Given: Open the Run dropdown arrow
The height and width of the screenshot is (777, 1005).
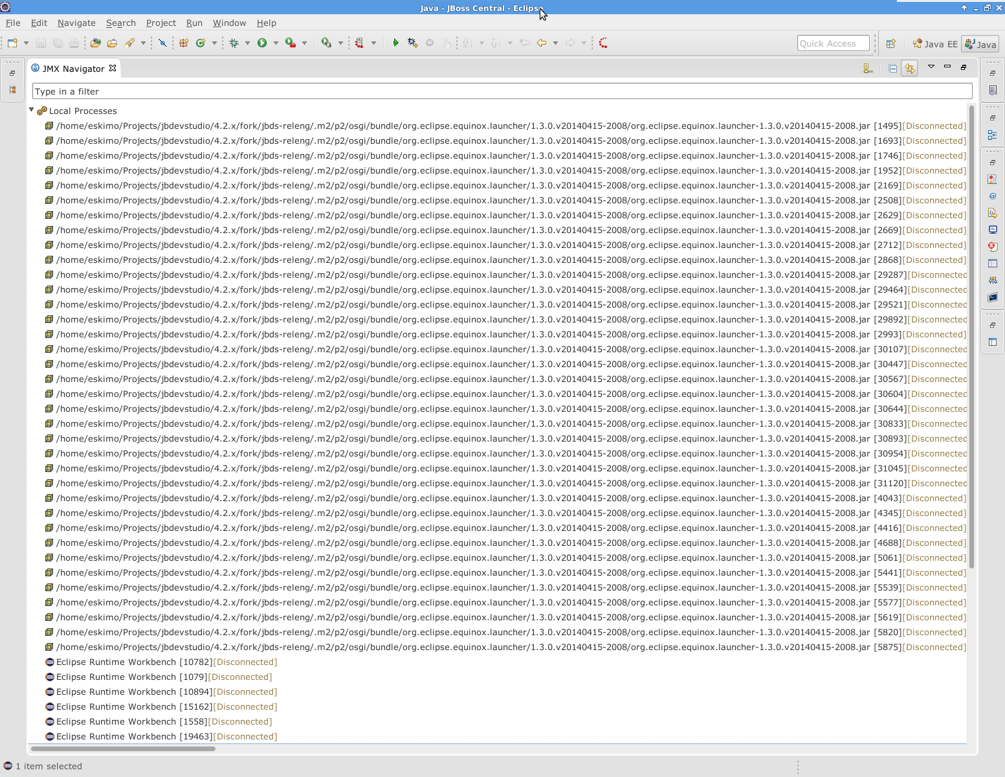Looking at the screenshot, I should tap(276, 43).
